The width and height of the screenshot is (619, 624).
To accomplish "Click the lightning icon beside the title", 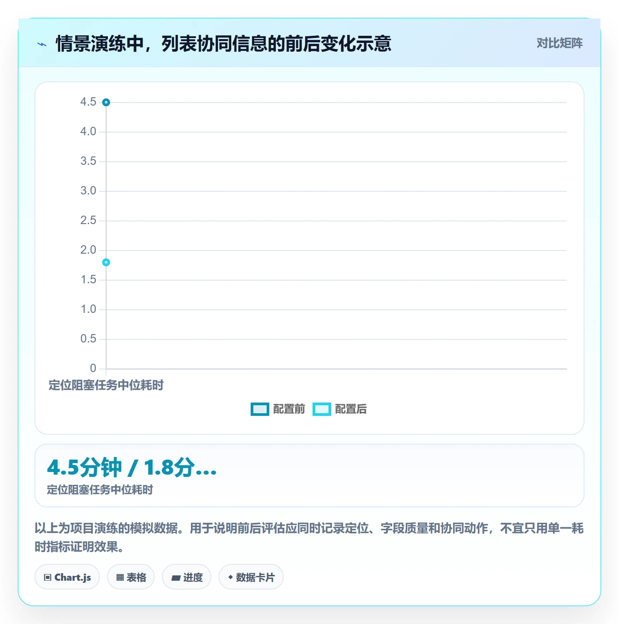I will [x=42, y=44].
